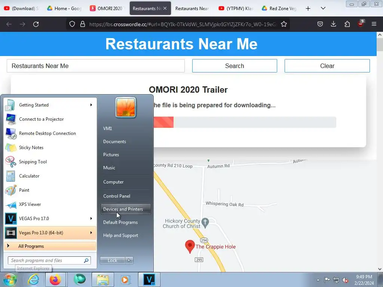
Task: Click the Windows Start orb
Action: pyautogui.click(x=10, y=280)
